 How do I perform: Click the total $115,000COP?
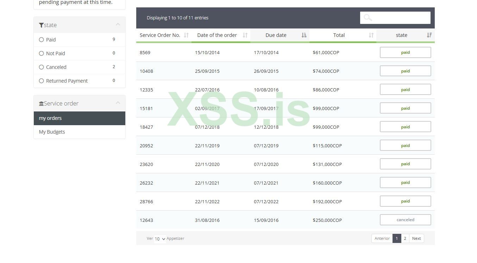[327, 146]
